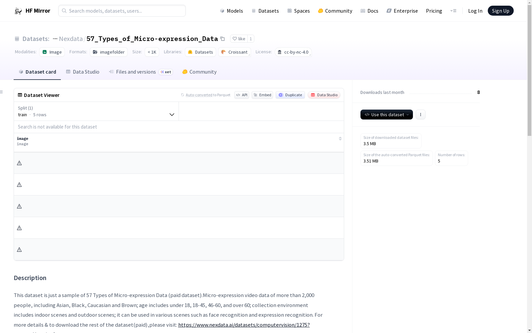532x333 pixels.
Task: Click the warning icon in the second row
Action: pyautogui.click(x=19, y=184)
